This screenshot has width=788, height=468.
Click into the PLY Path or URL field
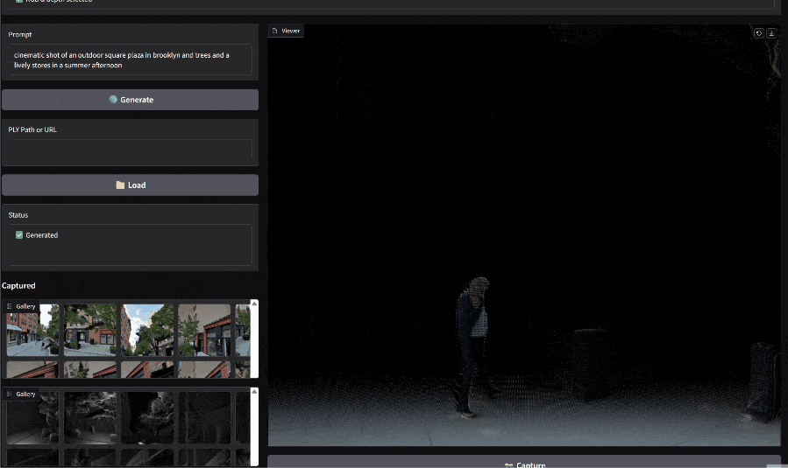(x=130, y=150)
